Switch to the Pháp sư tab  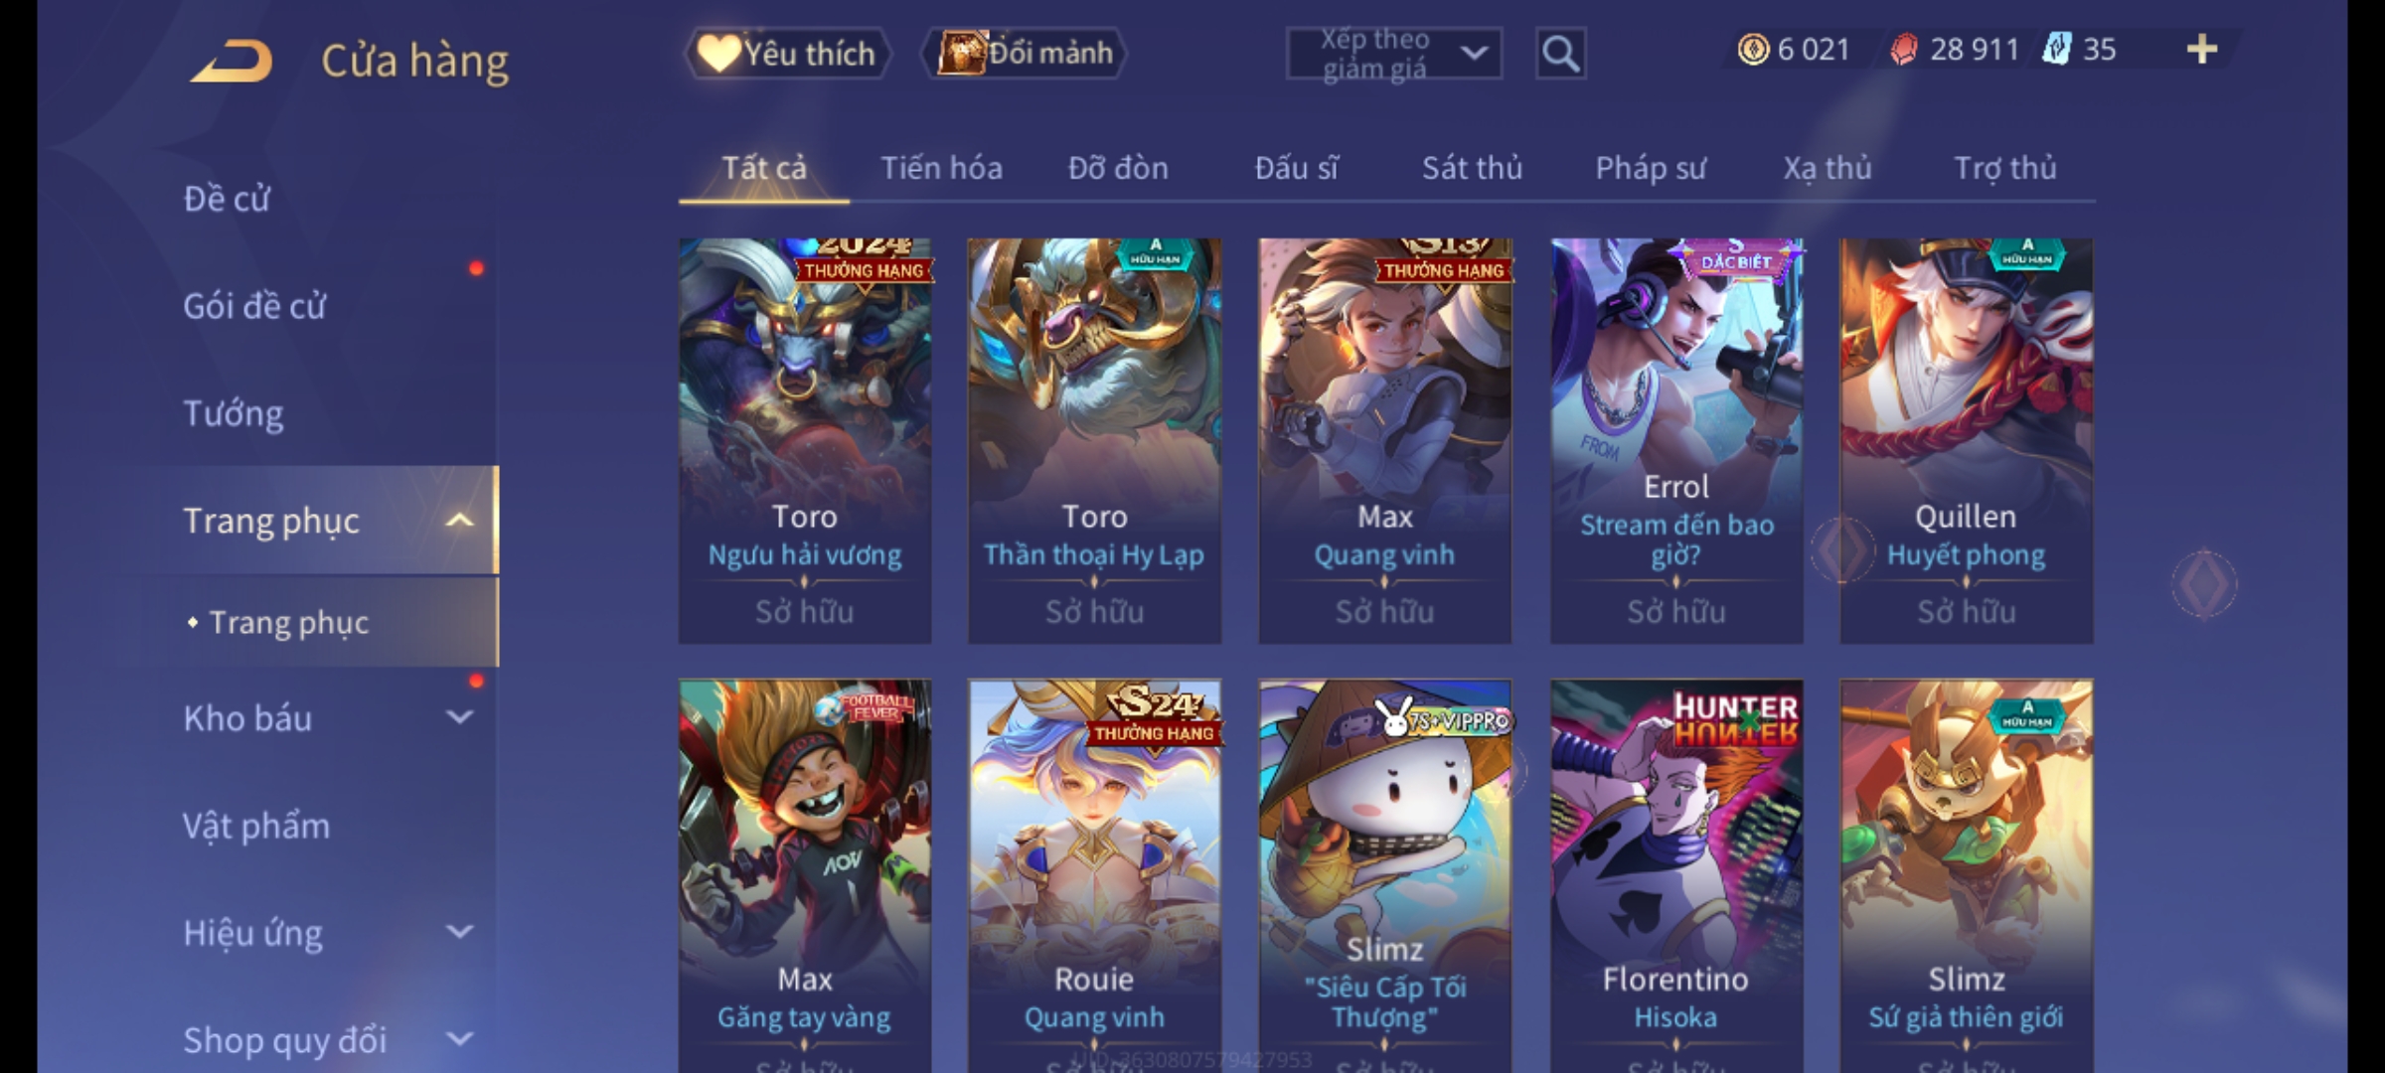click(1651, 169)
